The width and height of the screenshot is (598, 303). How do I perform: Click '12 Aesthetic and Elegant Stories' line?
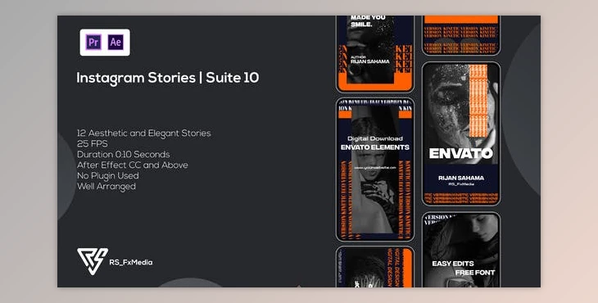pos(144,133)
